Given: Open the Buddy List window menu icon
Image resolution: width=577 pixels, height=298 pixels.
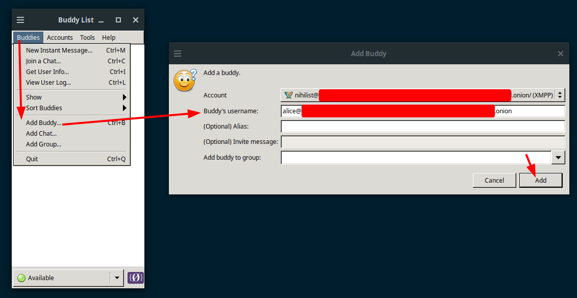Looking at the screenshot, I should (20, 20).
